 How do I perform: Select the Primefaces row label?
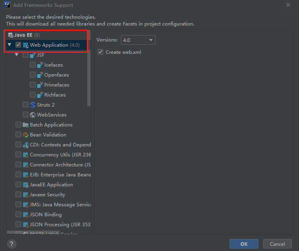[57, 85]
